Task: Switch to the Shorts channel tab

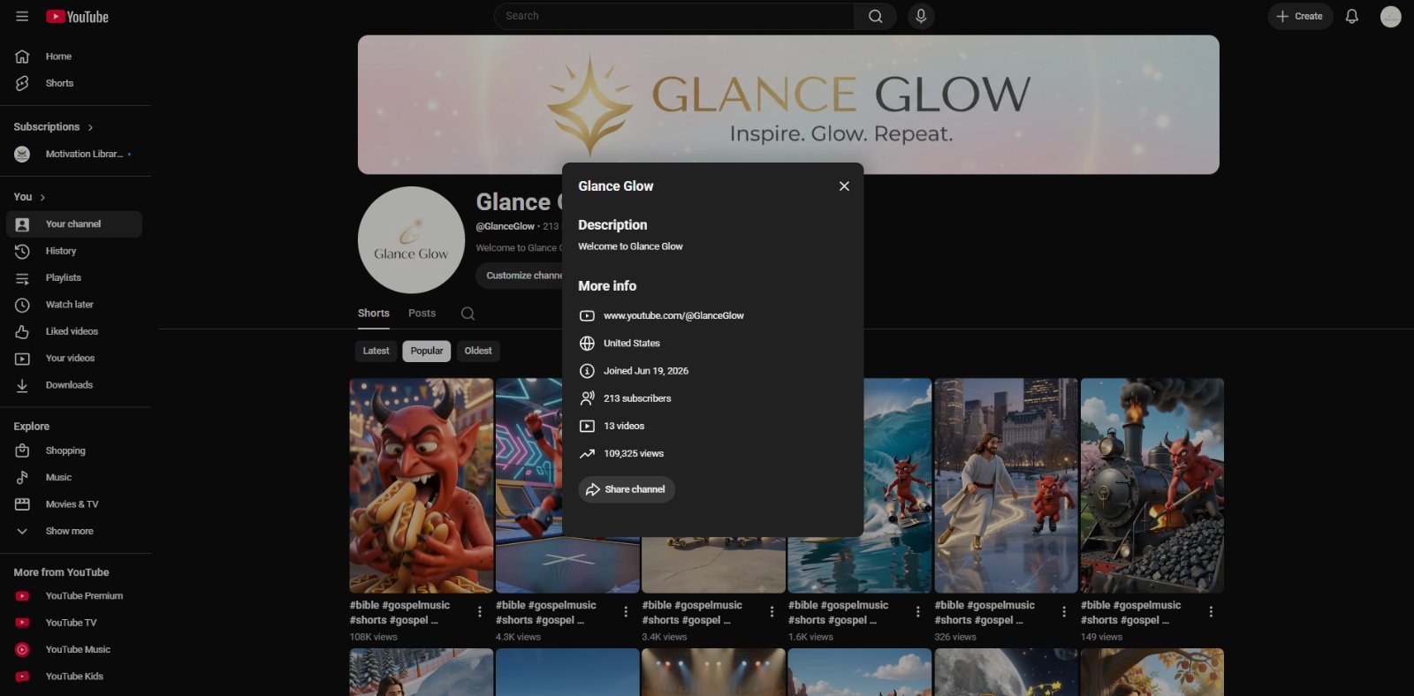Action: pos(373,314)
